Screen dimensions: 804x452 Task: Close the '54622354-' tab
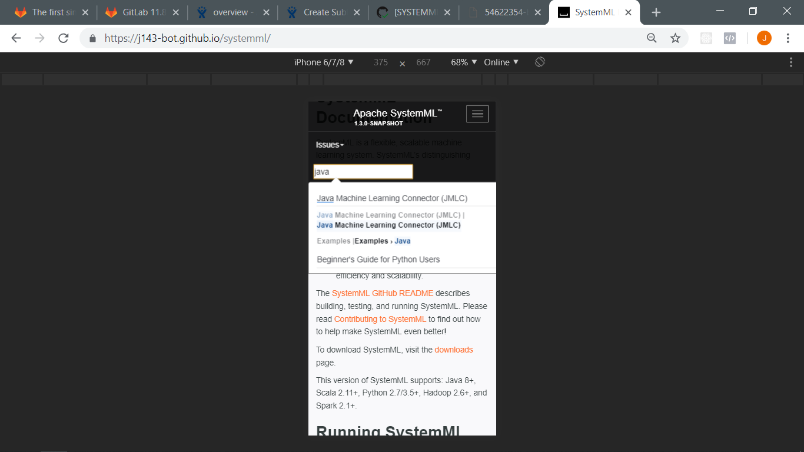click(x=537, y=12)
